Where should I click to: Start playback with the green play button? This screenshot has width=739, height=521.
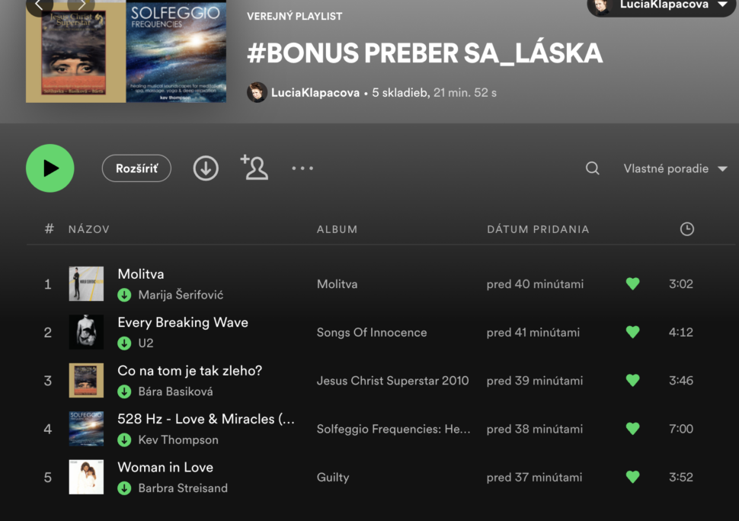[50, 168]
